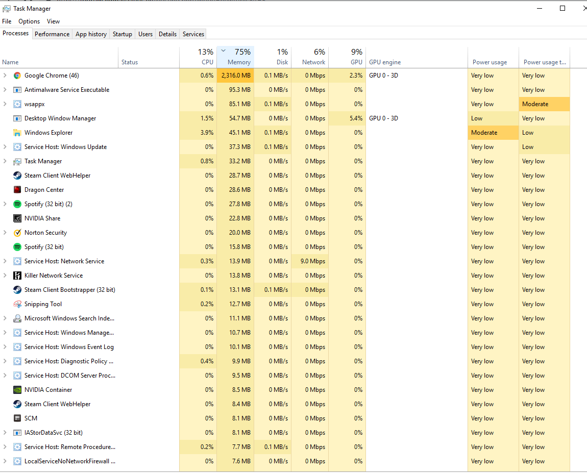Select the Steam Client Bootstrapper icon

click(17, 290)
